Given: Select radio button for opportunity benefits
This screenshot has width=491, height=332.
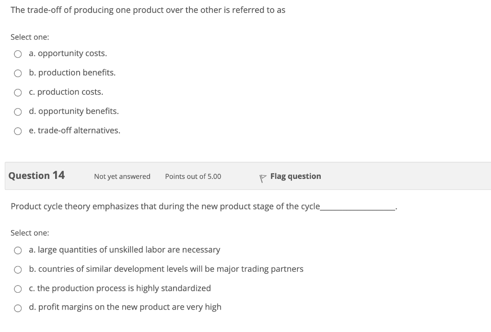Looking at the screenshot, I should (18, 111).
